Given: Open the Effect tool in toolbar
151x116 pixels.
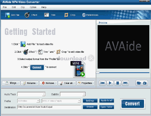Looking at the screenshot, I should [27, 15].
